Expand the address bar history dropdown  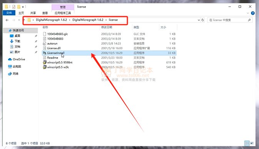[199, 20]
